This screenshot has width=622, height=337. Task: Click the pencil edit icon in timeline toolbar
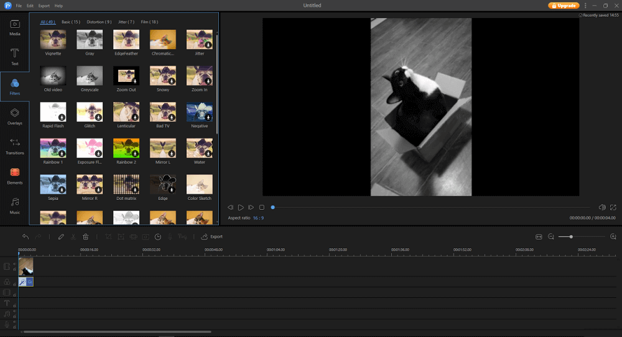tap(61, 236)
